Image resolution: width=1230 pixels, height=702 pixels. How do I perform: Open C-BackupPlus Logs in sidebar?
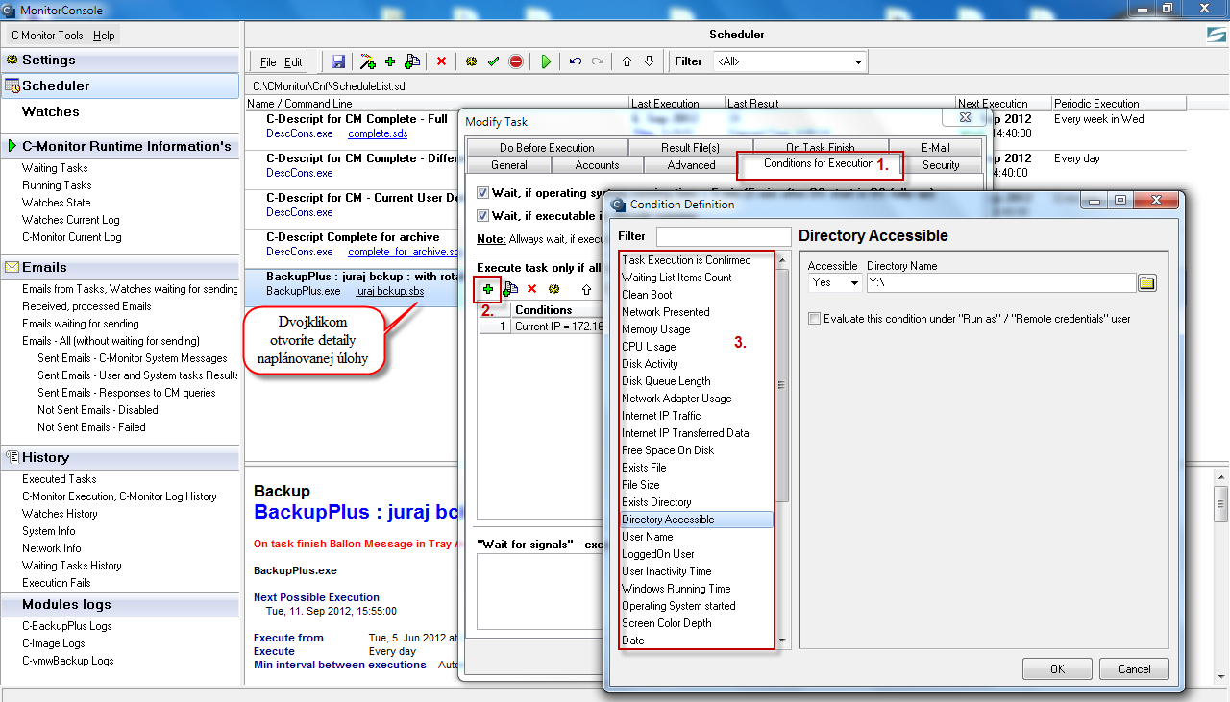click(x=66, y=626)
